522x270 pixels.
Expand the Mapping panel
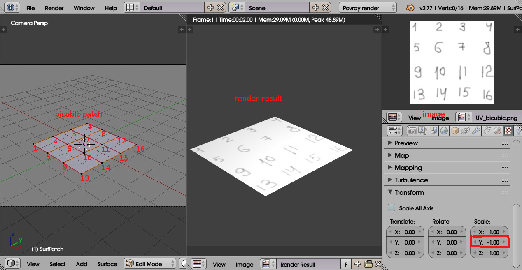pos(408,168)
